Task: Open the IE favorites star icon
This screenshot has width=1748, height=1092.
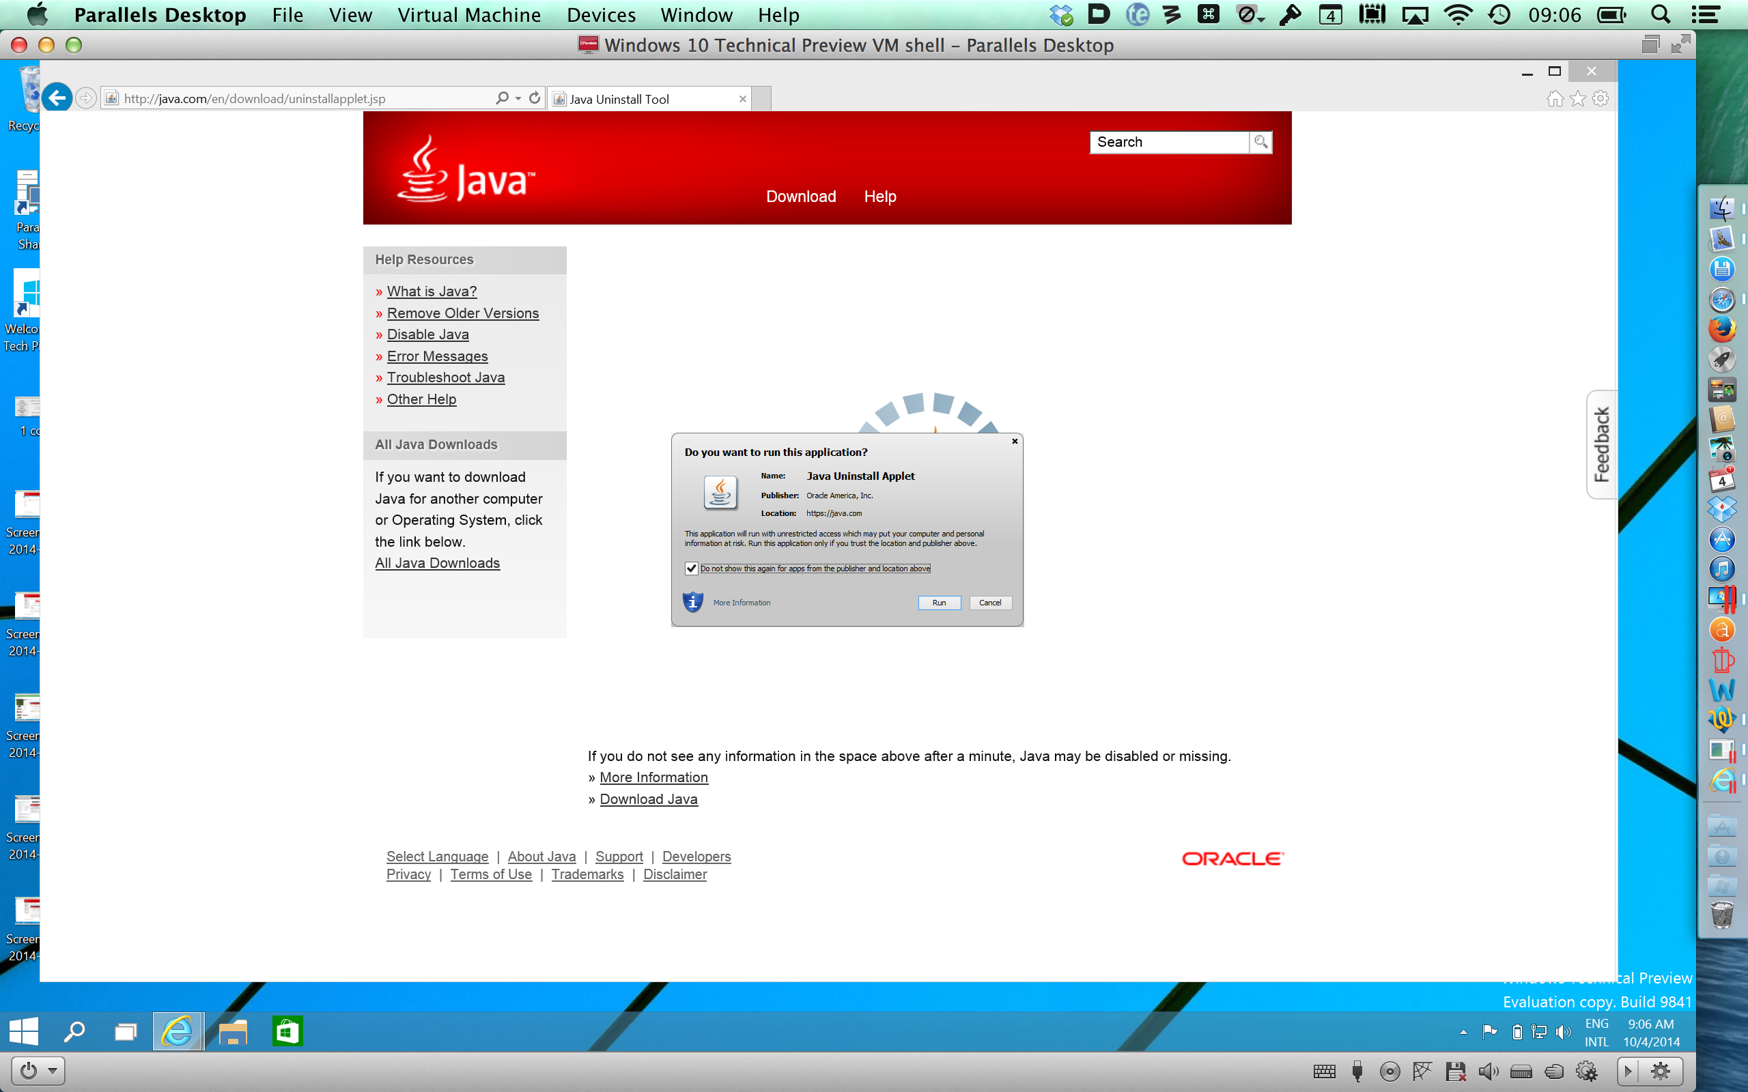Action: coord(1578,98)
